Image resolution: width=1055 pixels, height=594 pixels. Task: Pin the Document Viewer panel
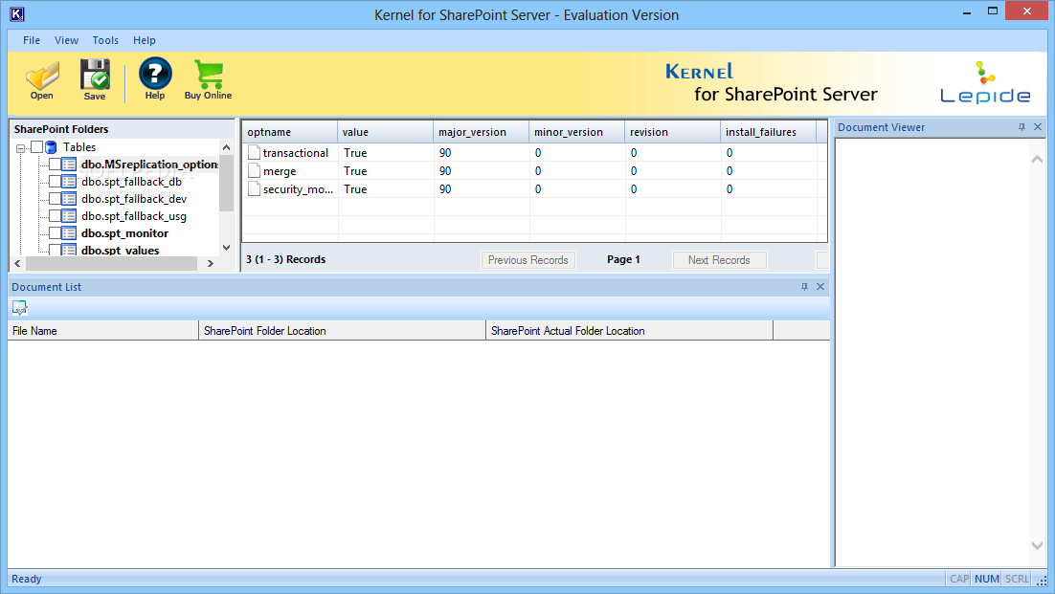[1021, 127]
